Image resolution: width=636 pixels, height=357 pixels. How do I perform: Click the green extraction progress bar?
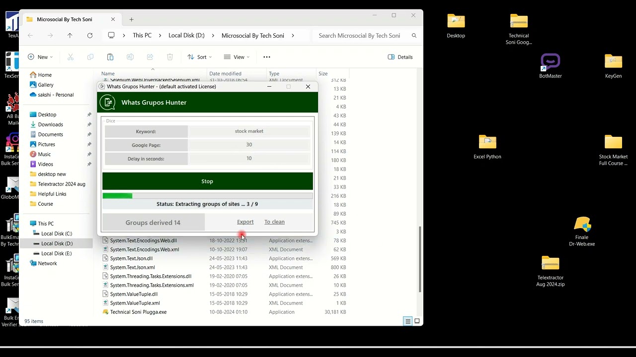208,196
